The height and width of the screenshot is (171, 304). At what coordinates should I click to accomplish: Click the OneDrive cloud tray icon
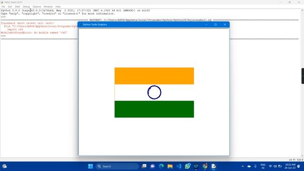(249, 166)
